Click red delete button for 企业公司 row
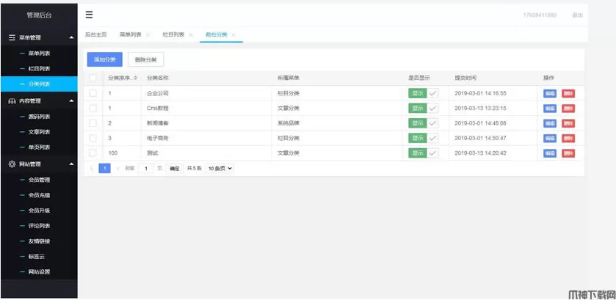Screen dimensions: 616x300 568,93
